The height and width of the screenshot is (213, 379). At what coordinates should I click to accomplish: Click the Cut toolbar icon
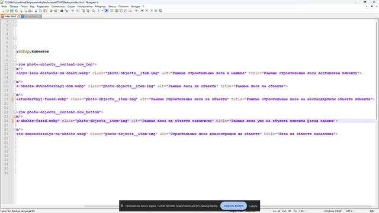[36, 11]
